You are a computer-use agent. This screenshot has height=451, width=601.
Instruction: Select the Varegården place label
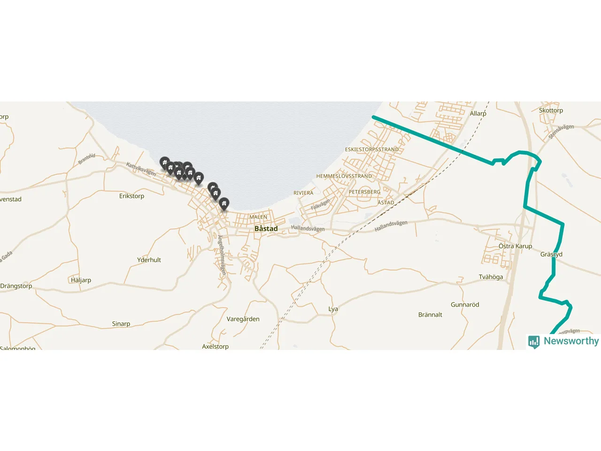[x=243, y=319]
